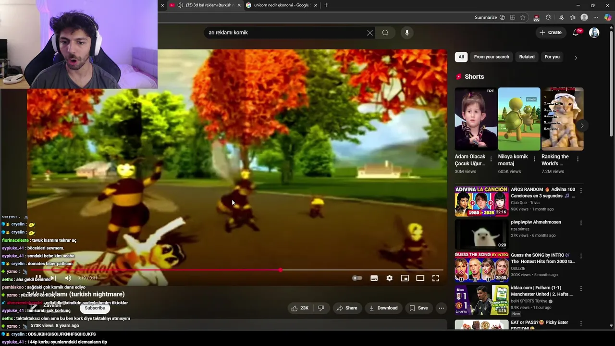615x346 pixels.
Task: Open YouTube notifications bell
Action: tap(576, 33)
